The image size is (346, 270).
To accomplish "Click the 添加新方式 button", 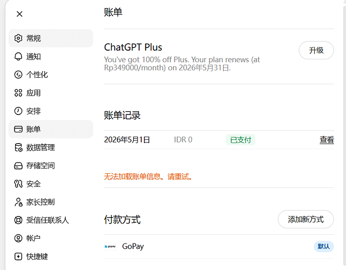I will pyautogui.click(x=306, y=219).
